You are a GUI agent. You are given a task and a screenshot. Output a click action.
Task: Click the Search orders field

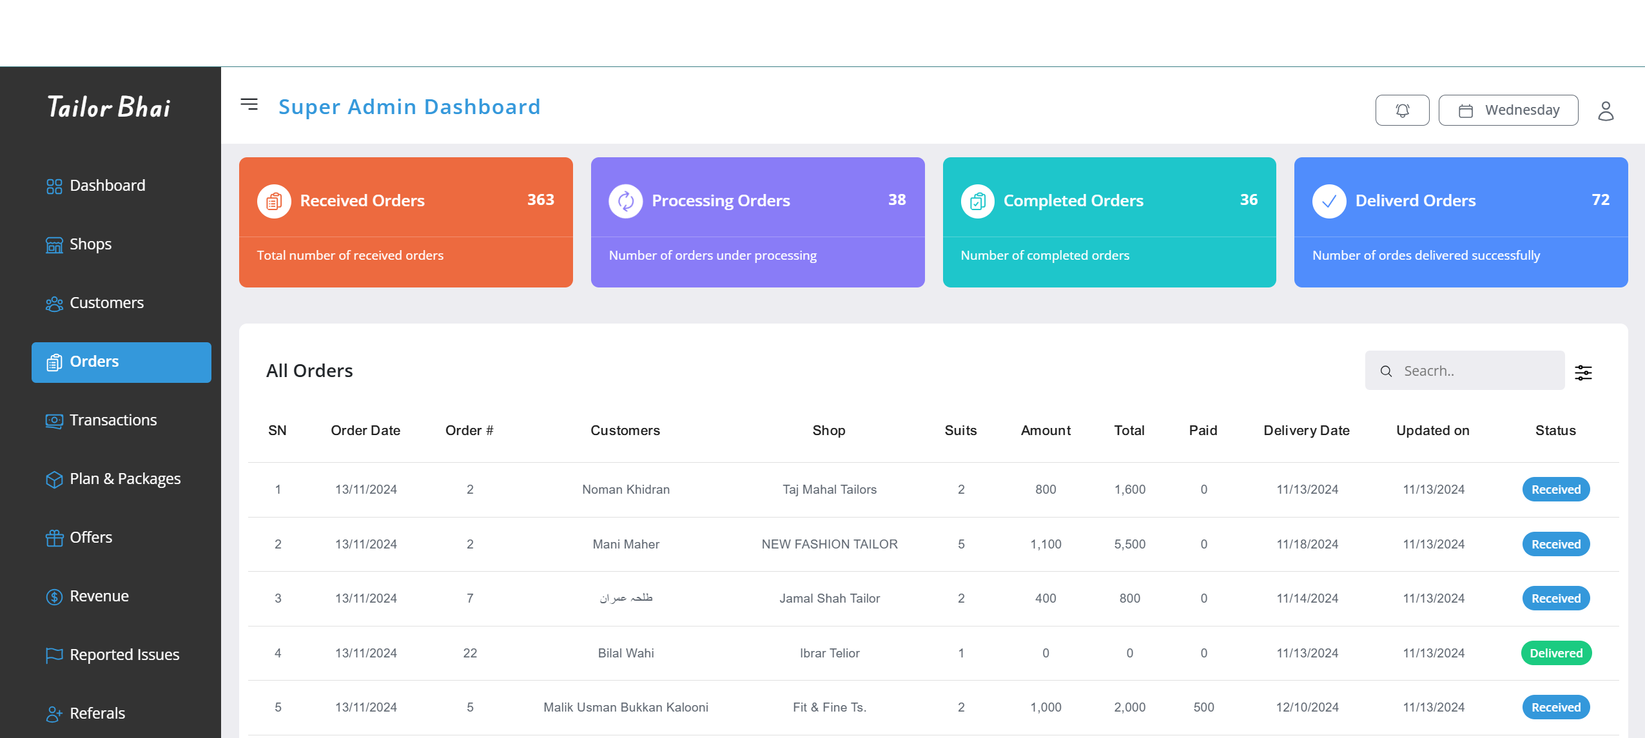click(x=1476, y=371)
